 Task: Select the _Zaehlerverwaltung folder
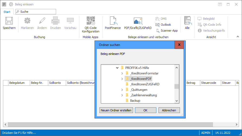pos(143,95)
